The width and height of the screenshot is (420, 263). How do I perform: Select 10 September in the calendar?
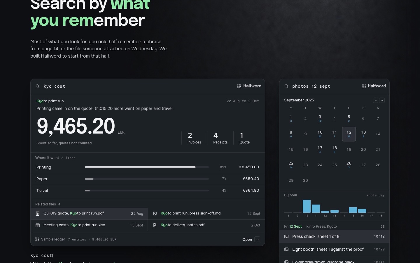tap(320, 134)
